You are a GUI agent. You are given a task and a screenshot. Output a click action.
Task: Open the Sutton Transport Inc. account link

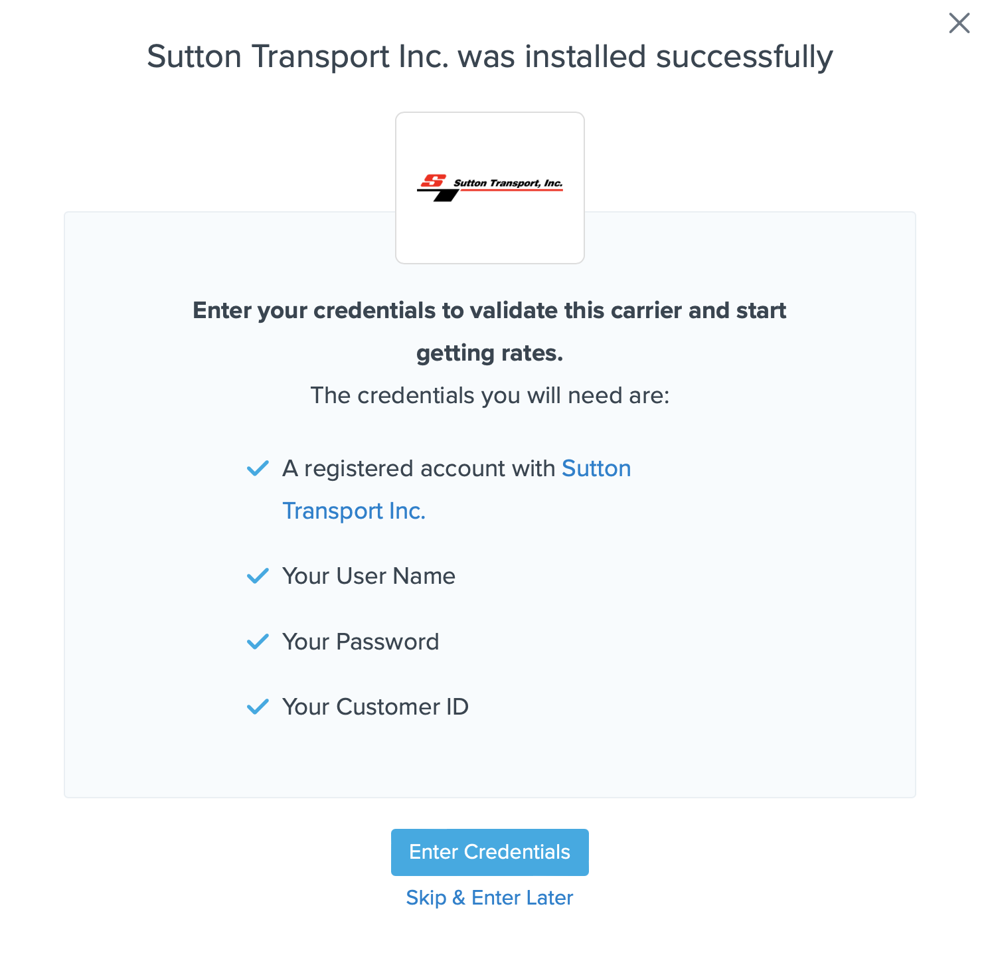(x=596, y=469)
